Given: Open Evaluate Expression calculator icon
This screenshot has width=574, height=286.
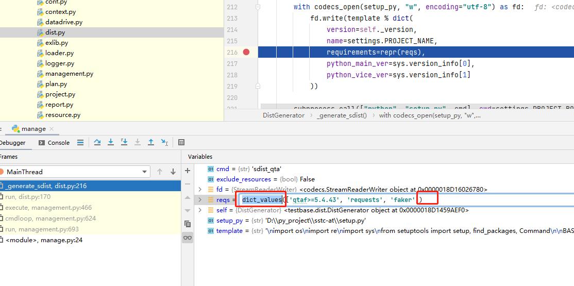Looking at the screenshot, I should [181, 142].
